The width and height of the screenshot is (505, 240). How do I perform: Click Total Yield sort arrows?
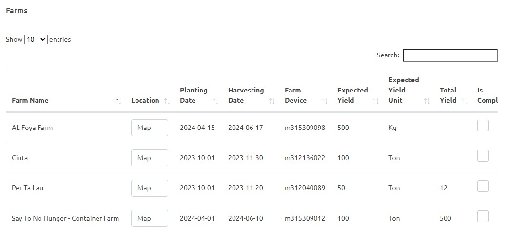465,101
